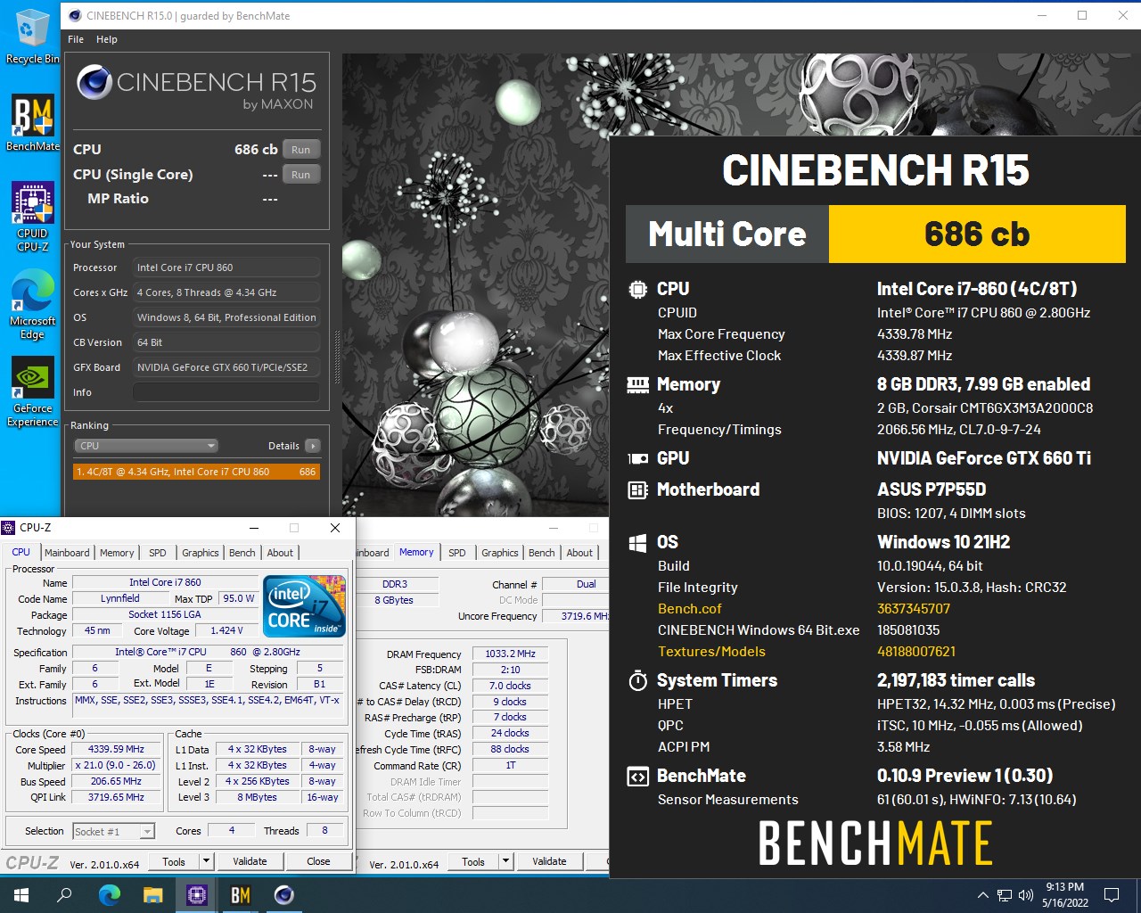Image resolution: width=1141 pixels, height=913 pixels.
Task: Open the Cinebench File menu
Action: [x=76, y=39]
